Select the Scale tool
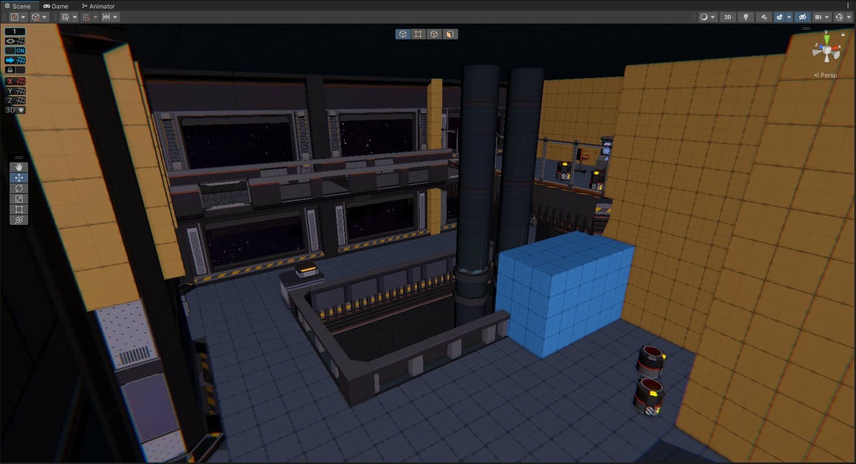The width and height of the screenshot is (856, 464). pos(19,199)
